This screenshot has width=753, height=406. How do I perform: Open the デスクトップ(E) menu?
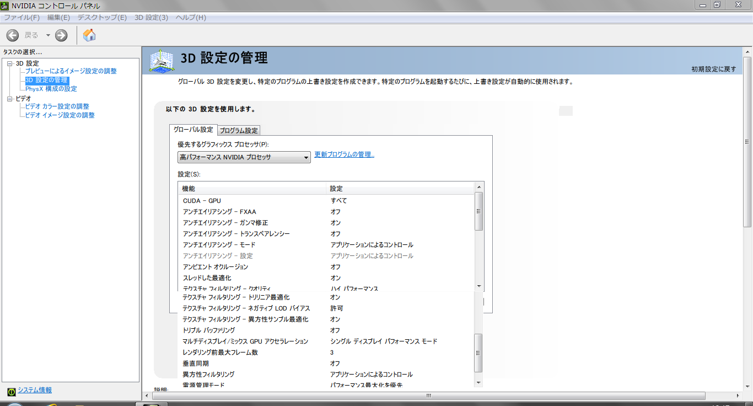click(102, 18)
